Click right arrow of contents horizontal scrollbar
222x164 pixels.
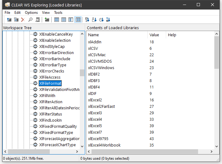pos(212,152)
